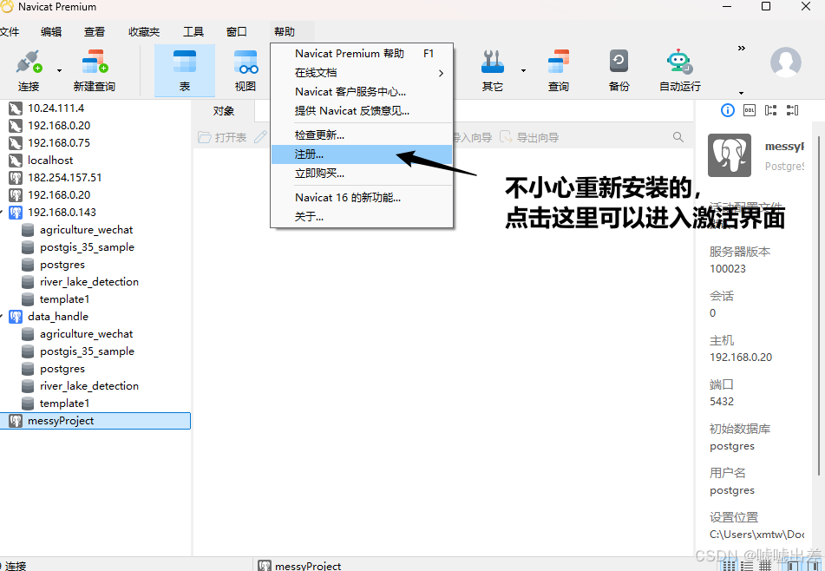Select the data_handle connection node
The width and height of the screenshot is (825, 571).
(x=58, y=317)
